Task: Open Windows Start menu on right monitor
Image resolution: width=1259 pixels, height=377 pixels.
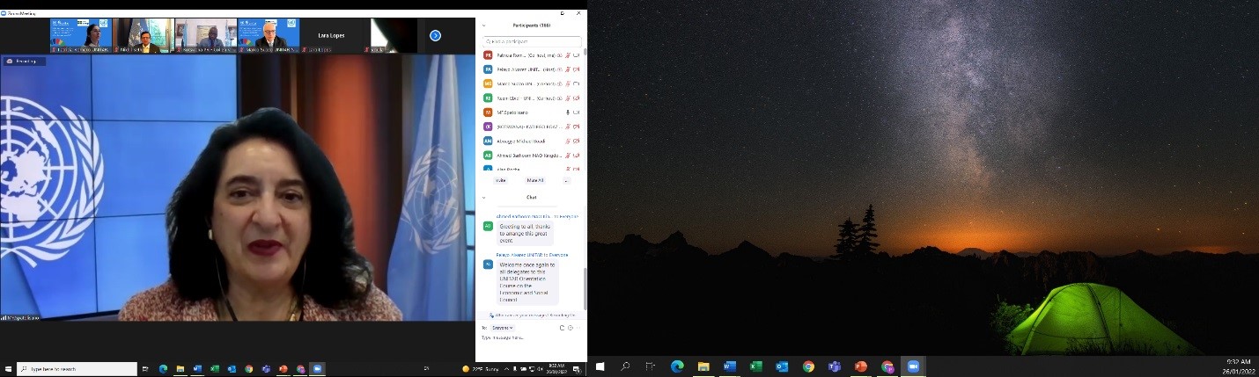Action: click(600, 366)
